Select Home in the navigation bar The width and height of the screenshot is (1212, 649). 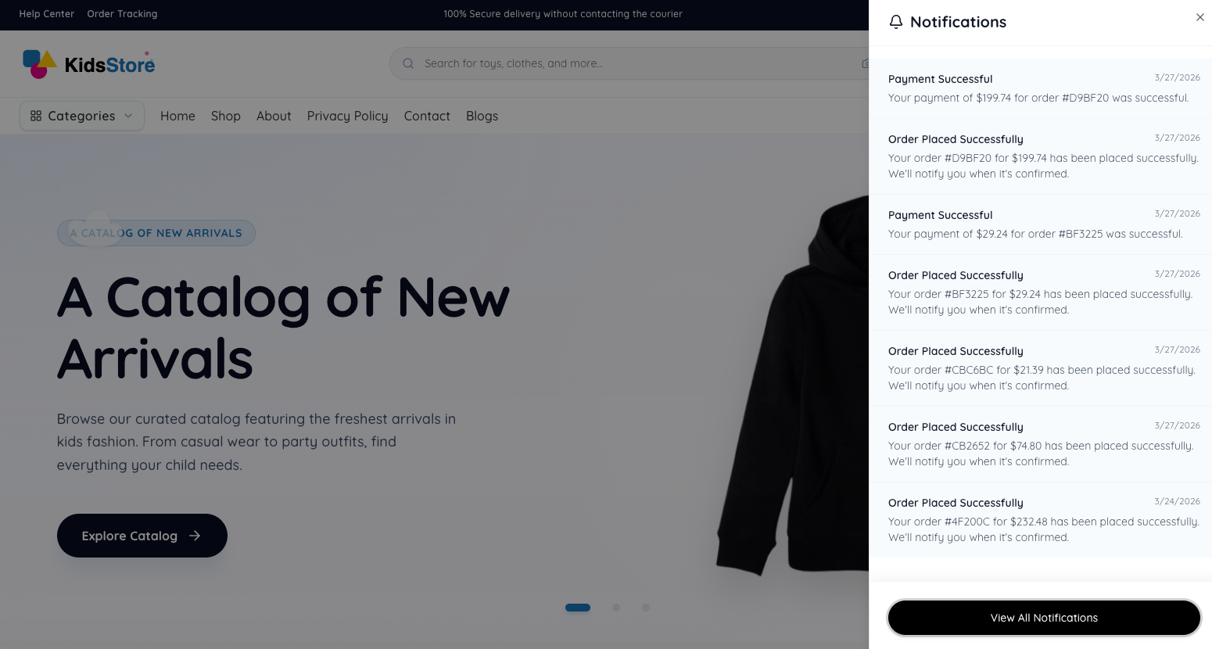point(177,116)
